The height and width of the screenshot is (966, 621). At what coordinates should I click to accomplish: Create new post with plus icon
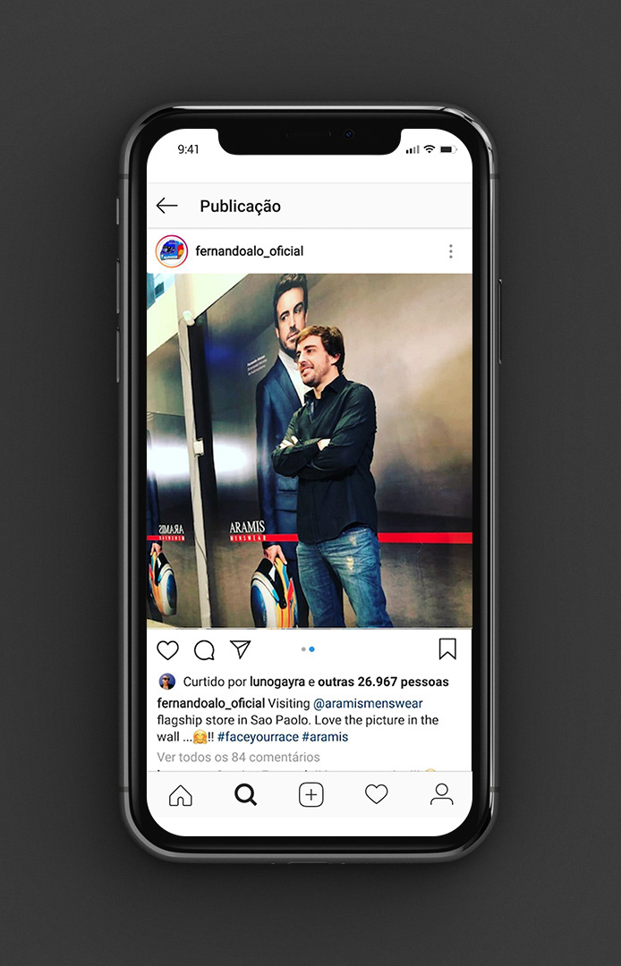tap(311, 795)
